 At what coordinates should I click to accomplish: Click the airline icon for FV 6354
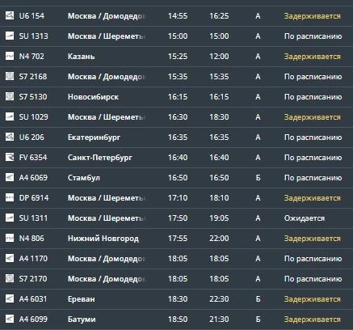(x=10, y=157)
